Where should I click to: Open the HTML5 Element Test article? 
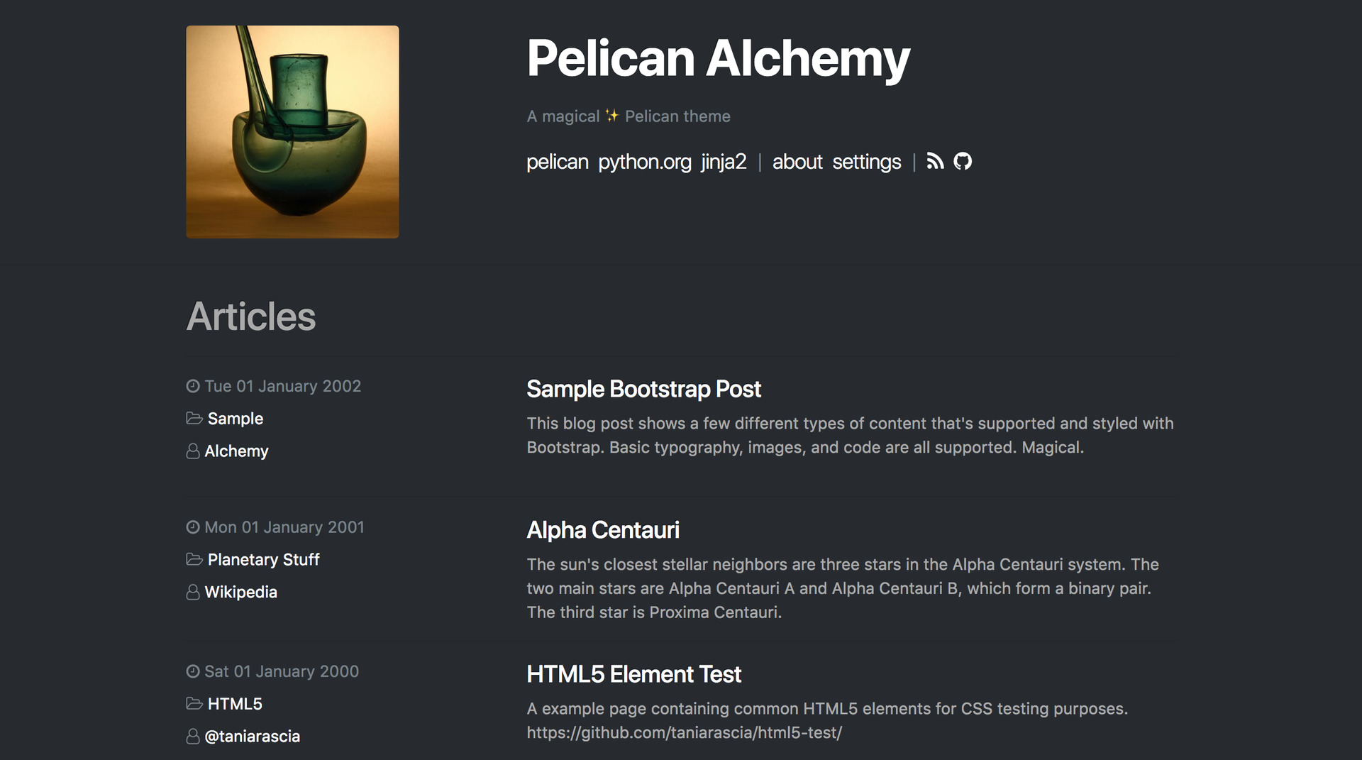click(x=633, y=674)
